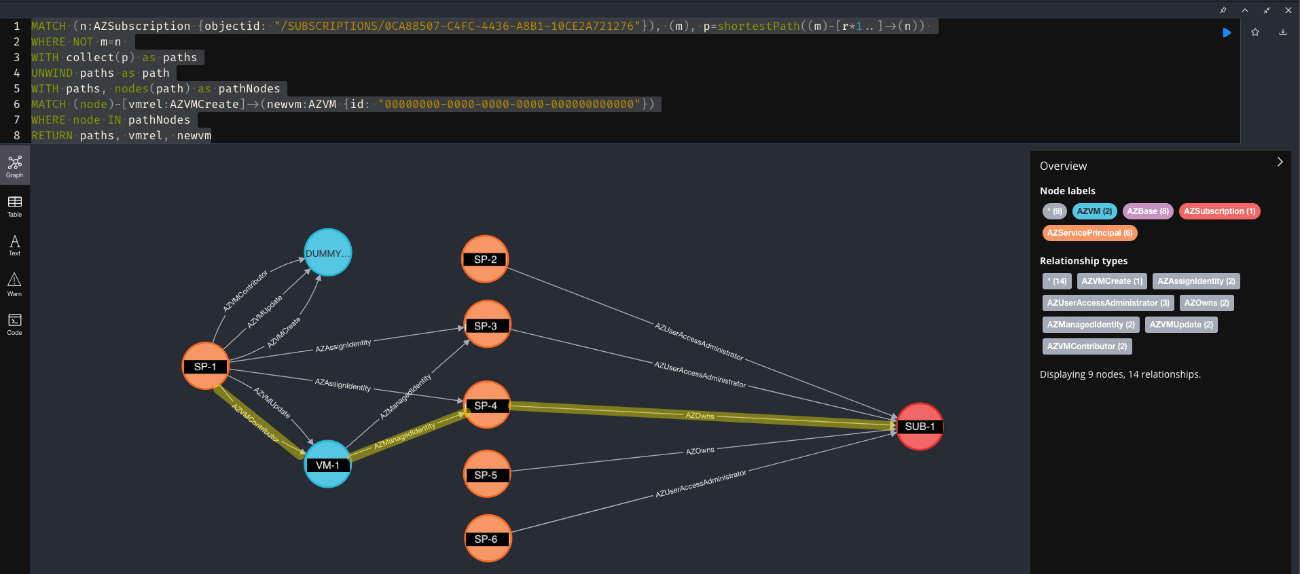Image resolution: width=1300 pixels, height=574 pixels.
Task: Place cursor in 'WHERE NOT m=n' line
Action: 76,41
